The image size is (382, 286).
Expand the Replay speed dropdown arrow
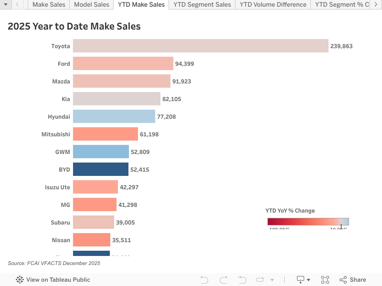272,279
